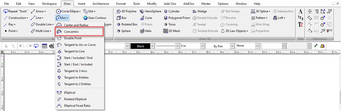Click the 0 in line width field
Viewport: 341px width, 111px height.
(x=192, y=46)
